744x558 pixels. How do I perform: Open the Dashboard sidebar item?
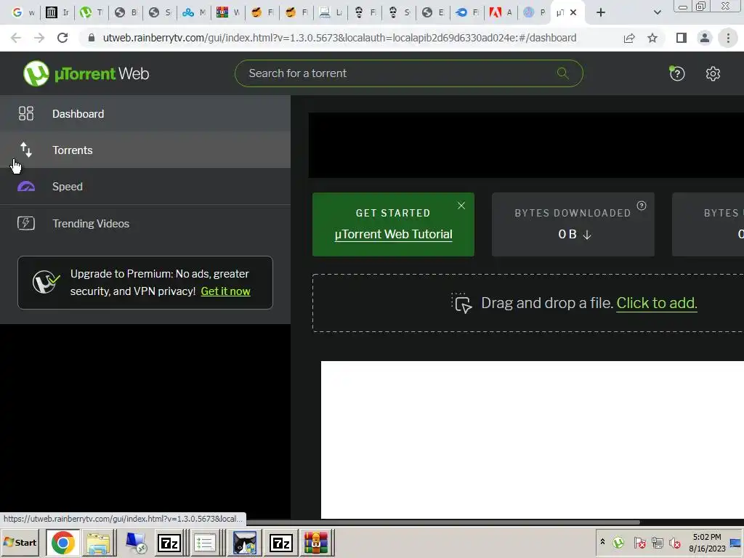tap(145, 114)
